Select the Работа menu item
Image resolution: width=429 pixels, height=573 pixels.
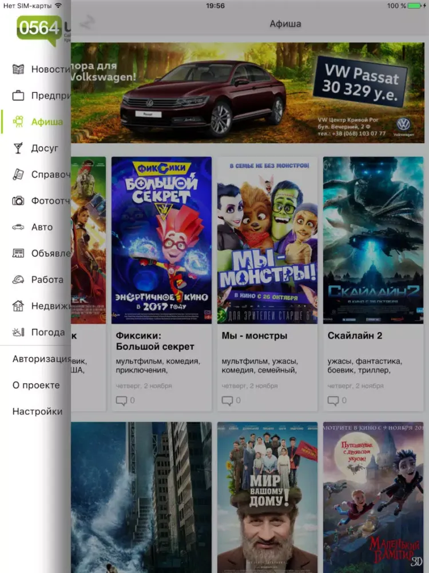tap(35, 280)
